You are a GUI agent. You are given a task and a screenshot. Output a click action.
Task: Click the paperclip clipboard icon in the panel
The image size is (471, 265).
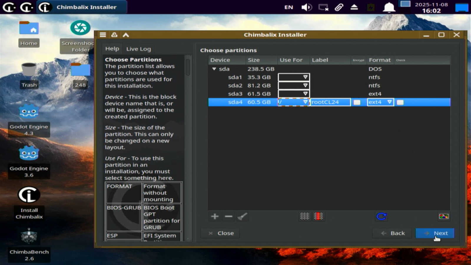pos(339,7)
